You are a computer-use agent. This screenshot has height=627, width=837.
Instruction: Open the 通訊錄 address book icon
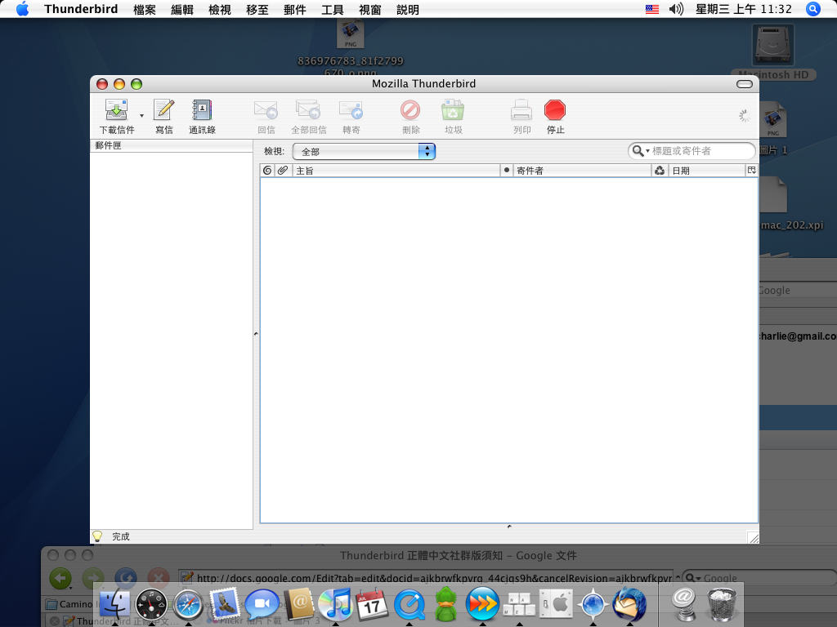[x=202, y=110]
